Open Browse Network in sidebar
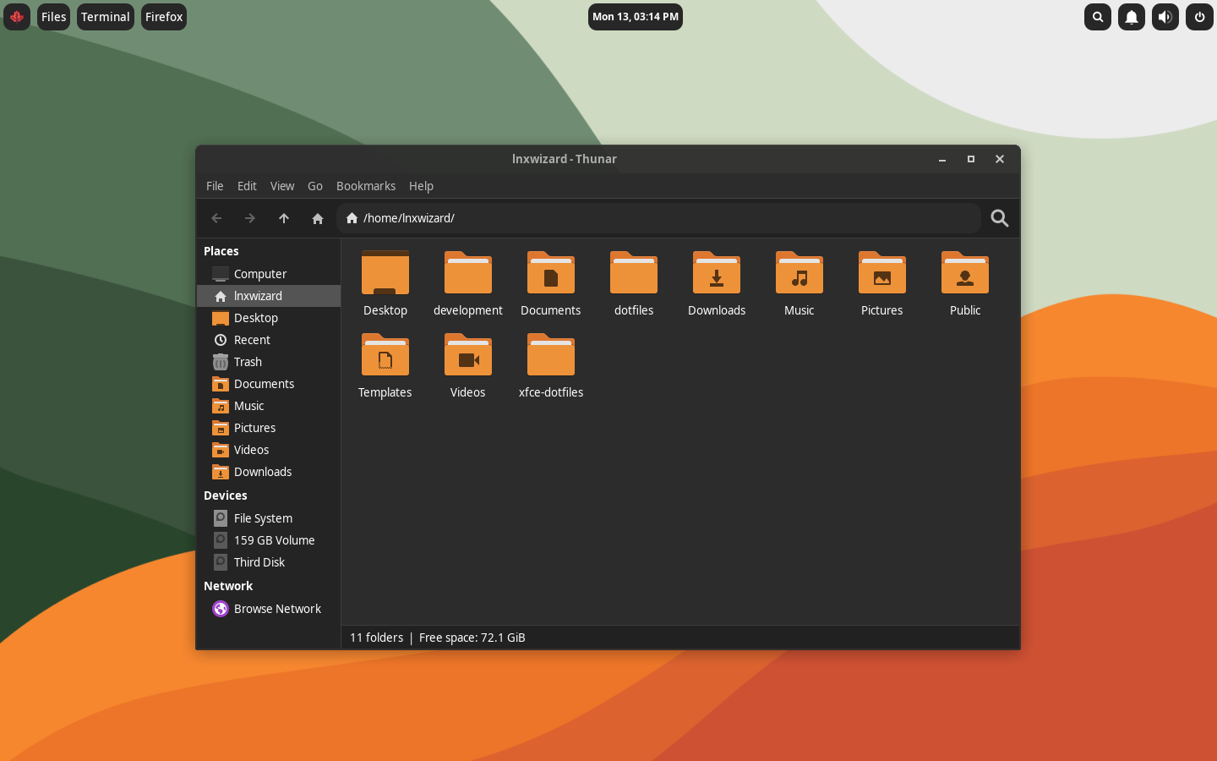Image resolution: width=1217 pixels, height=761 pixels. [277, 609]
